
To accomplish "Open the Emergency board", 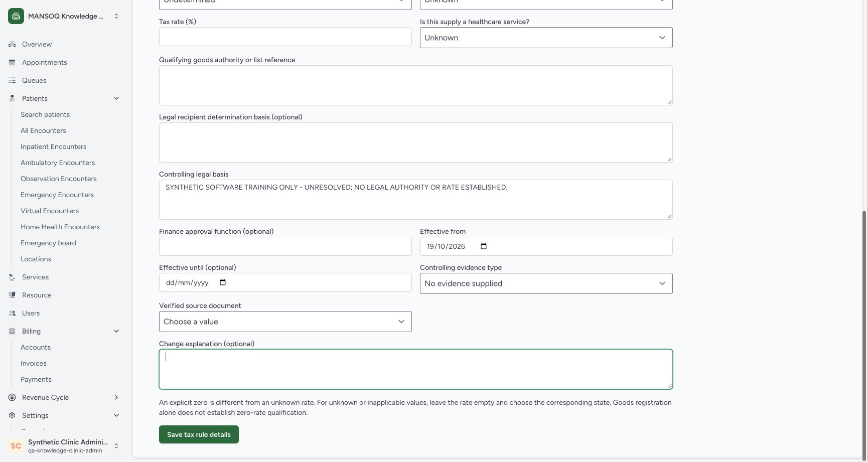I will tap(48, 243).
